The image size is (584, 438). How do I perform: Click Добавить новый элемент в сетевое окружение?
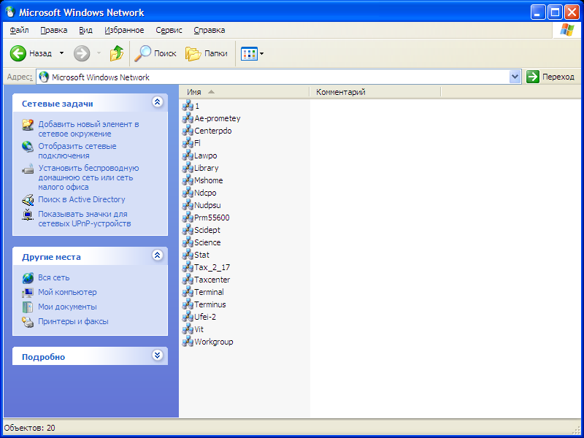[88, 129]
